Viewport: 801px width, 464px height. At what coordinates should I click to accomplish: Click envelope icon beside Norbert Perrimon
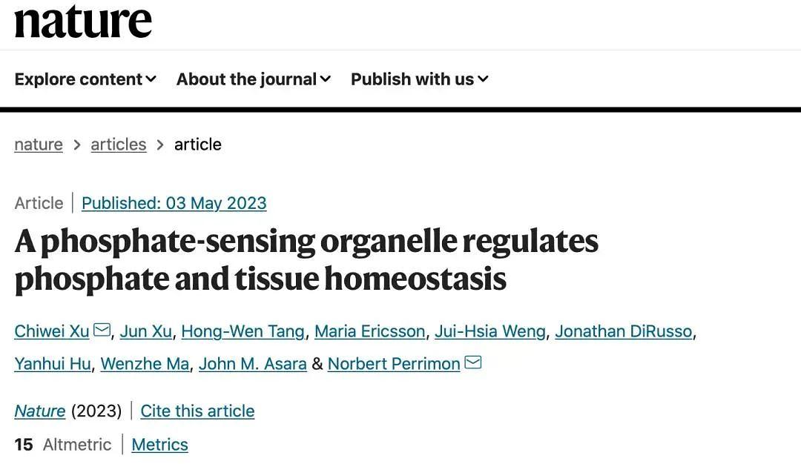[472, 362]
